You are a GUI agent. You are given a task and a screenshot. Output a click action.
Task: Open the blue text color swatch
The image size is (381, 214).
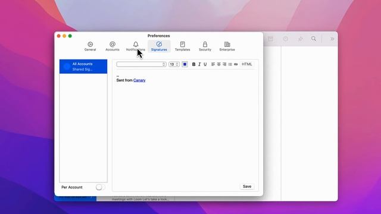tap(185, 64)
